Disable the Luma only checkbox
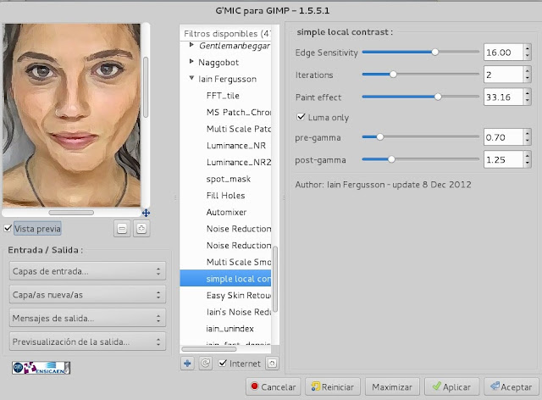The height and width of the screenshot is (400, 542). (x=301, y=117)
